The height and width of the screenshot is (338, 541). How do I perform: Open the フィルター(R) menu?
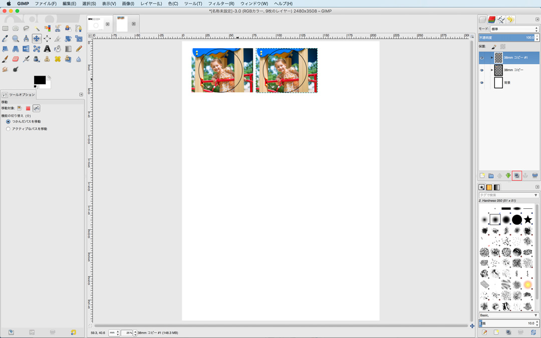pyautogui.click(x=221, y=4)
